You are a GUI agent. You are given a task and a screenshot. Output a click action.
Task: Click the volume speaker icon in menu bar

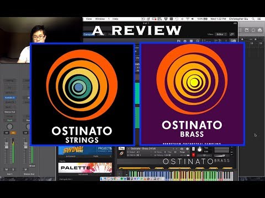click(x=193, y=19)
